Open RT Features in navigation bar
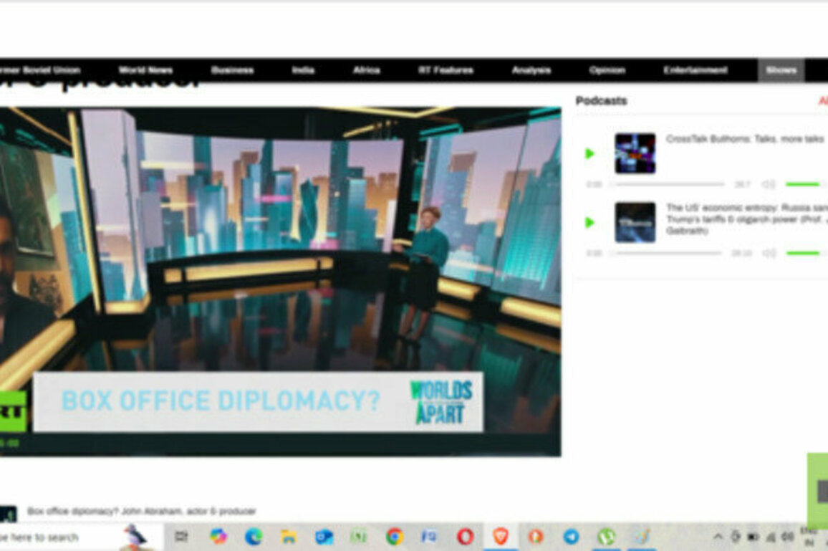 click(446, 70)
